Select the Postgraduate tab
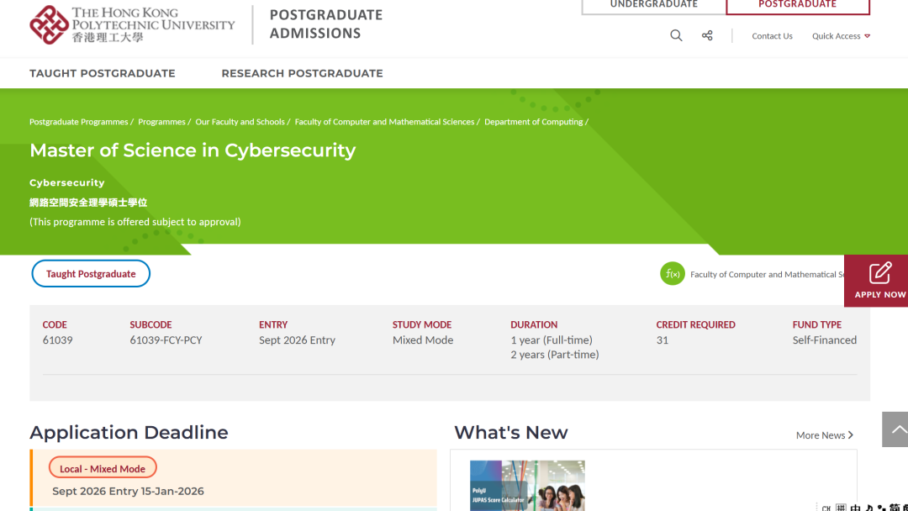This screenshot has height=511, width=908. pos(797,5)
